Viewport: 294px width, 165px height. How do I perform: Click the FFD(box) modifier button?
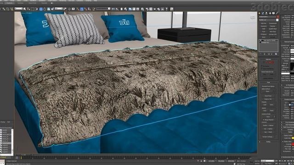click(x=264, y=34)
